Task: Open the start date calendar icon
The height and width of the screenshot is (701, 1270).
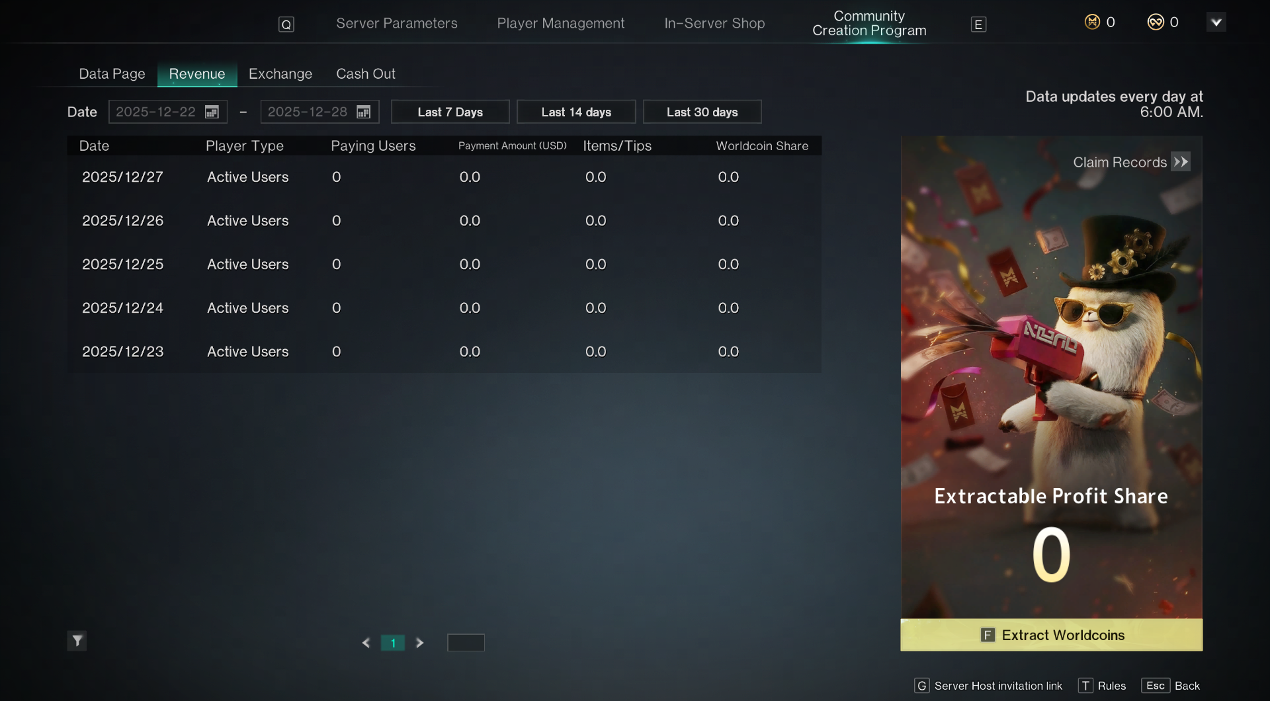Action: pyautogui.click(x=212, y=112)
